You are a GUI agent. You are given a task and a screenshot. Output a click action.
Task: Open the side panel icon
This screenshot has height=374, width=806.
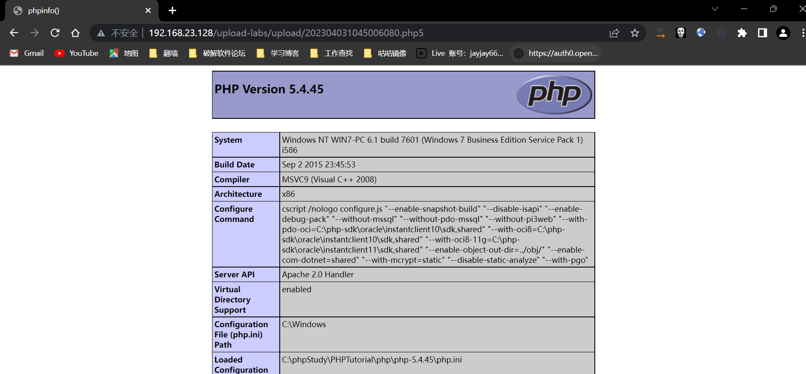pyautogui.click(x=762, y=33)
